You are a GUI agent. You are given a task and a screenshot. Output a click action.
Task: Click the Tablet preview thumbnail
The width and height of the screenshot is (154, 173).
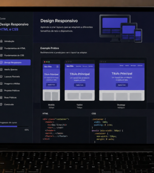pyautogui.click(x=80, y=80)
